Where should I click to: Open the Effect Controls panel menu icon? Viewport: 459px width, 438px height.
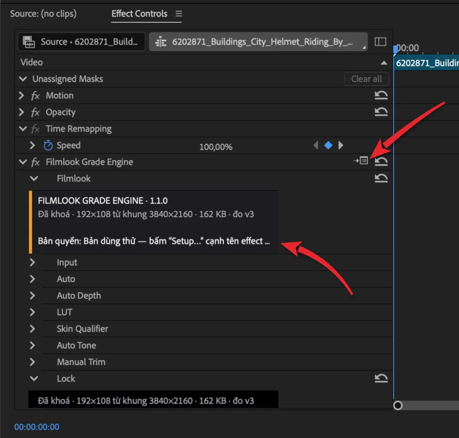pyautogui.click(x=179, y=14)
